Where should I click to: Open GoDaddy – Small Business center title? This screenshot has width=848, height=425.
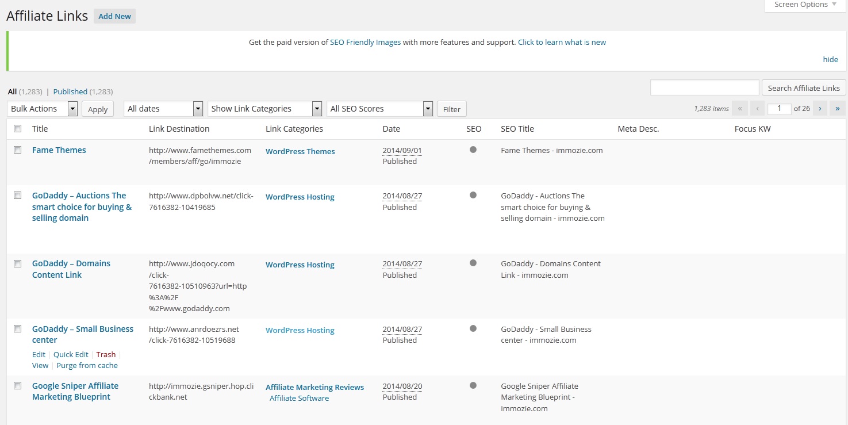tap(83, 334)
